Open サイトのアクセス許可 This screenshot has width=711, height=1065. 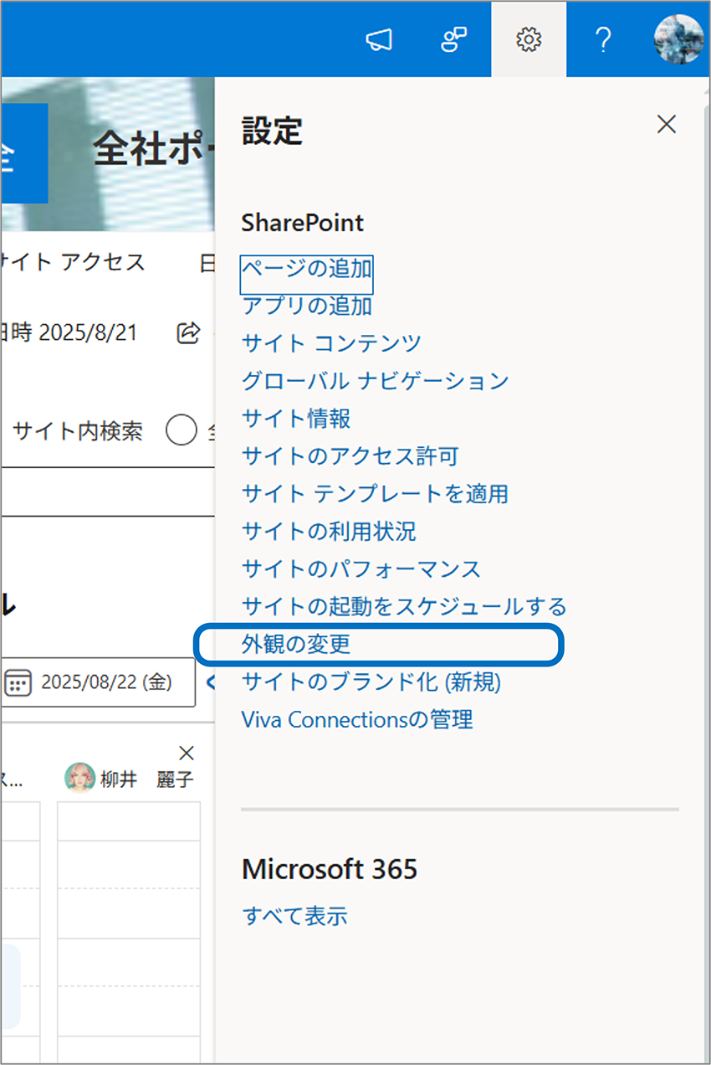350,456
